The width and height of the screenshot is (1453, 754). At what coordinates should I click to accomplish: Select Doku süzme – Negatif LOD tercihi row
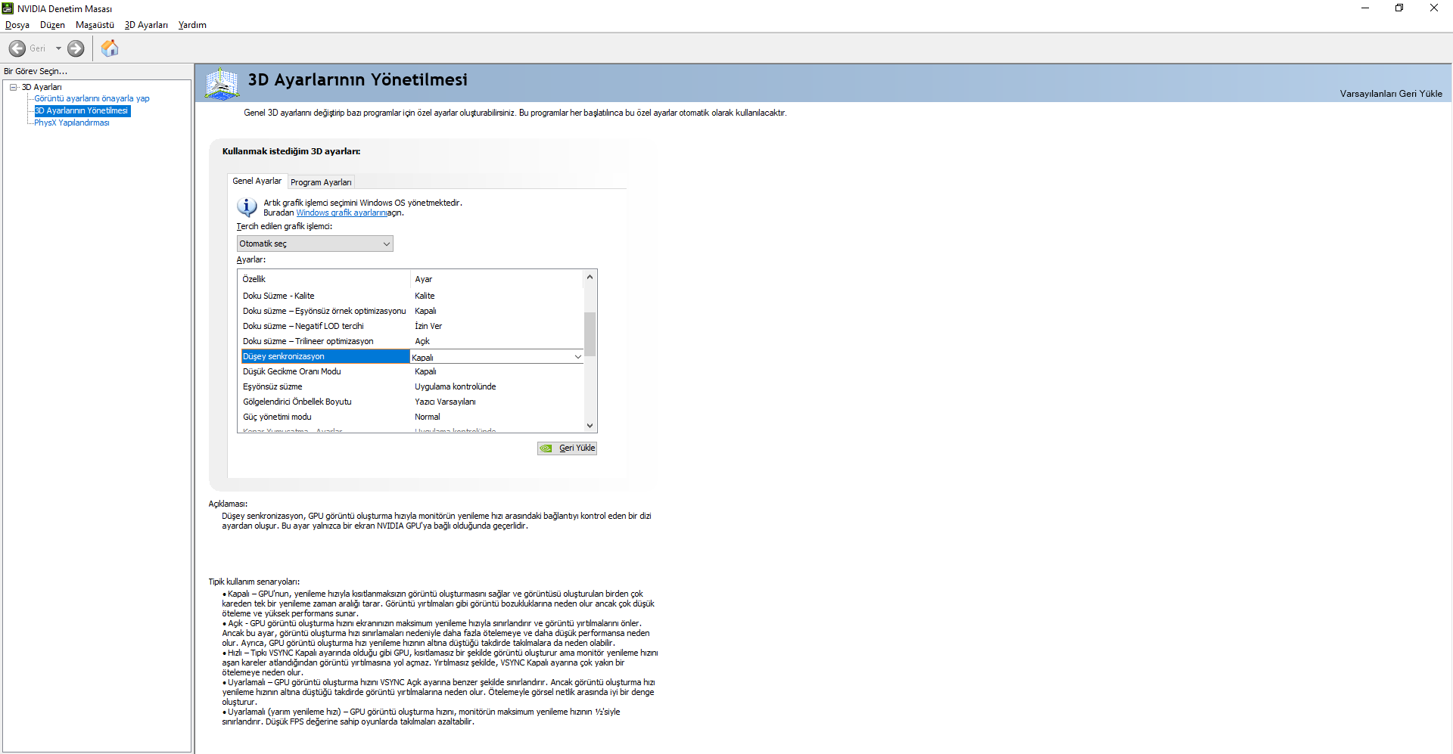tap(412, 326)
